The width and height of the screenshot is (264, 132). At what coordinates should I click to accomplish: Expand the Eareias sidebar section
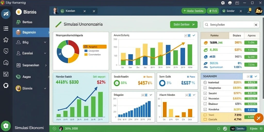[31, 53]
